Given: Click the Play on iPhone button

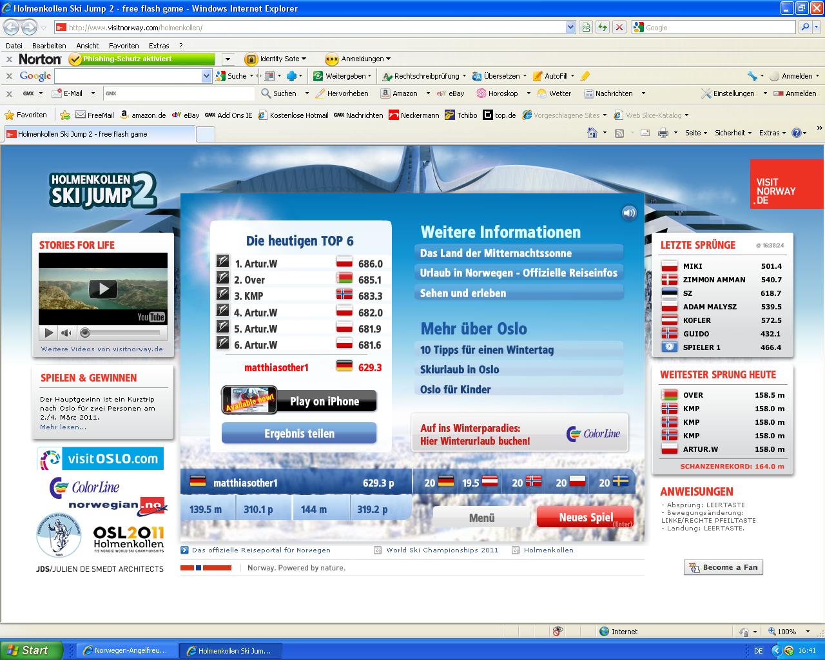Looking at the screenshot, I should pos(299,401).
